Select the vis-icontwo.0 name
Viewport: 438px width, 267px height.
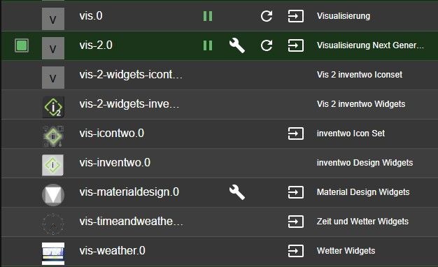[x=112, y=133]
